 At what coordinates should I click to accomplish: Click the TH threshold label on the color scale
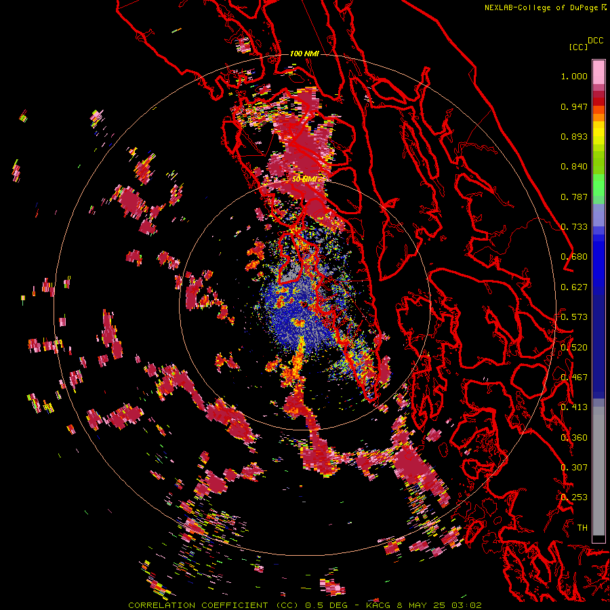[582, 528]
